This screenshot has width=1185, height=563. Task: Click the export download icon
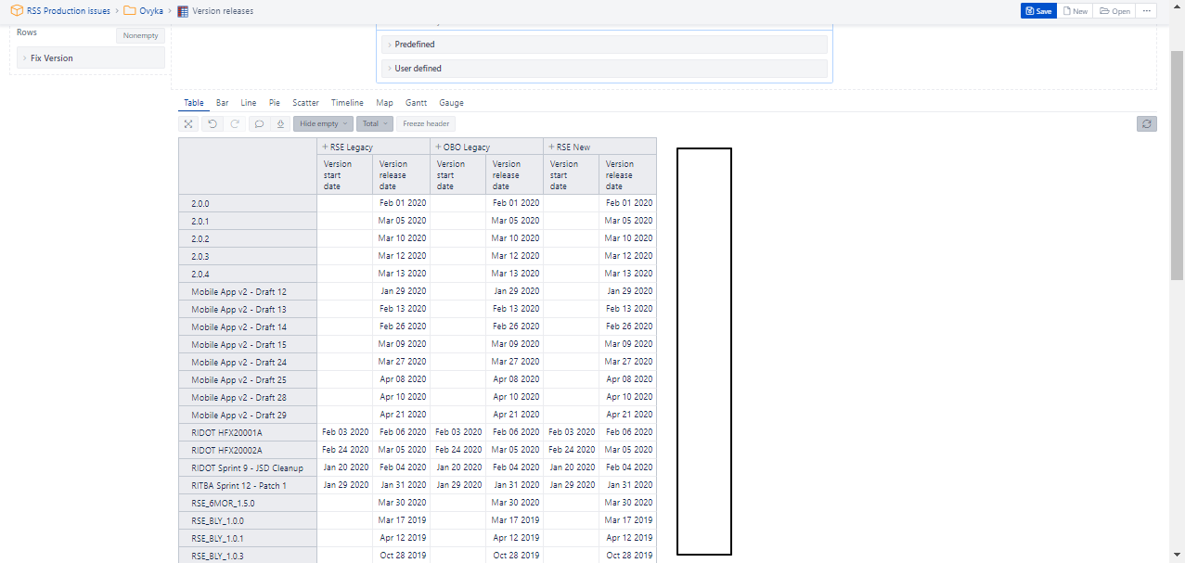click(280, 123)
